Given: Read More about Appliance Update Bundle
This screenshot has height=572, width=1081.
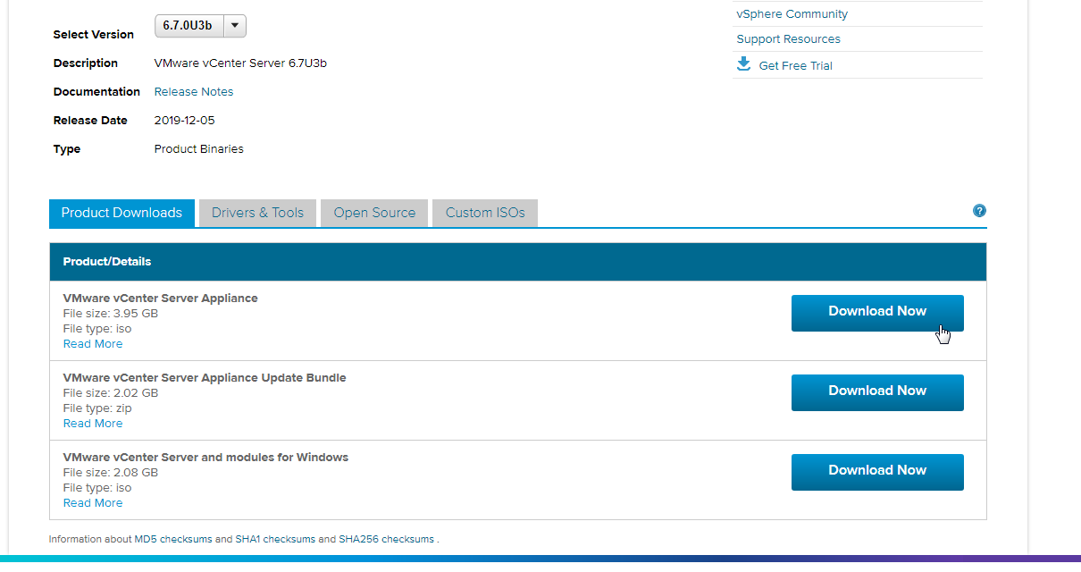Looking at the screenshot, I should click(x=93, y=424).
